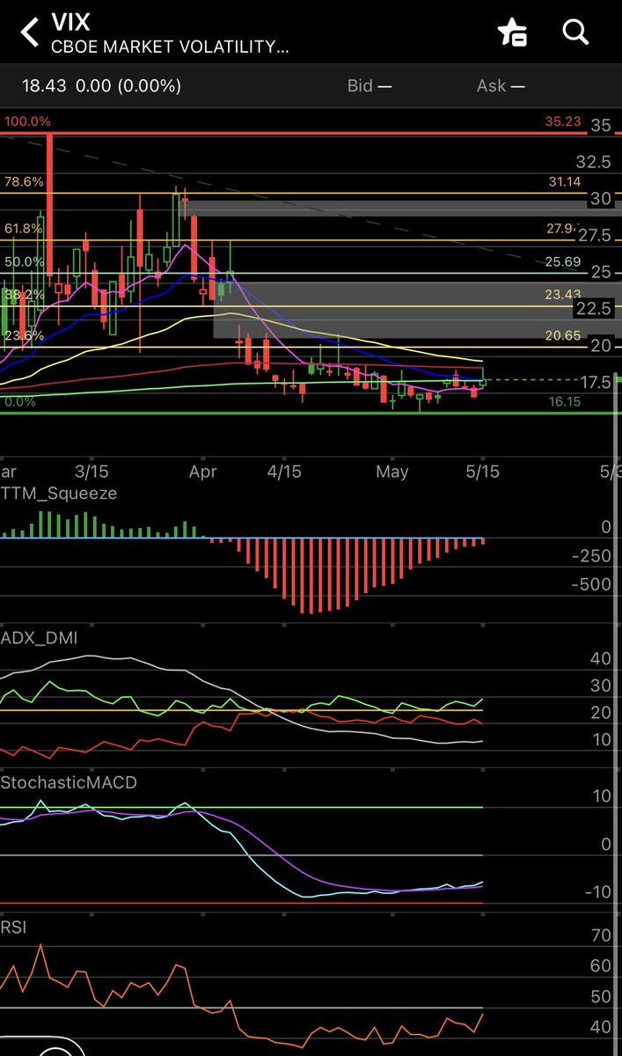Tap the 25.69 Fibonacci price value
622x1056 pixels.
564,261
